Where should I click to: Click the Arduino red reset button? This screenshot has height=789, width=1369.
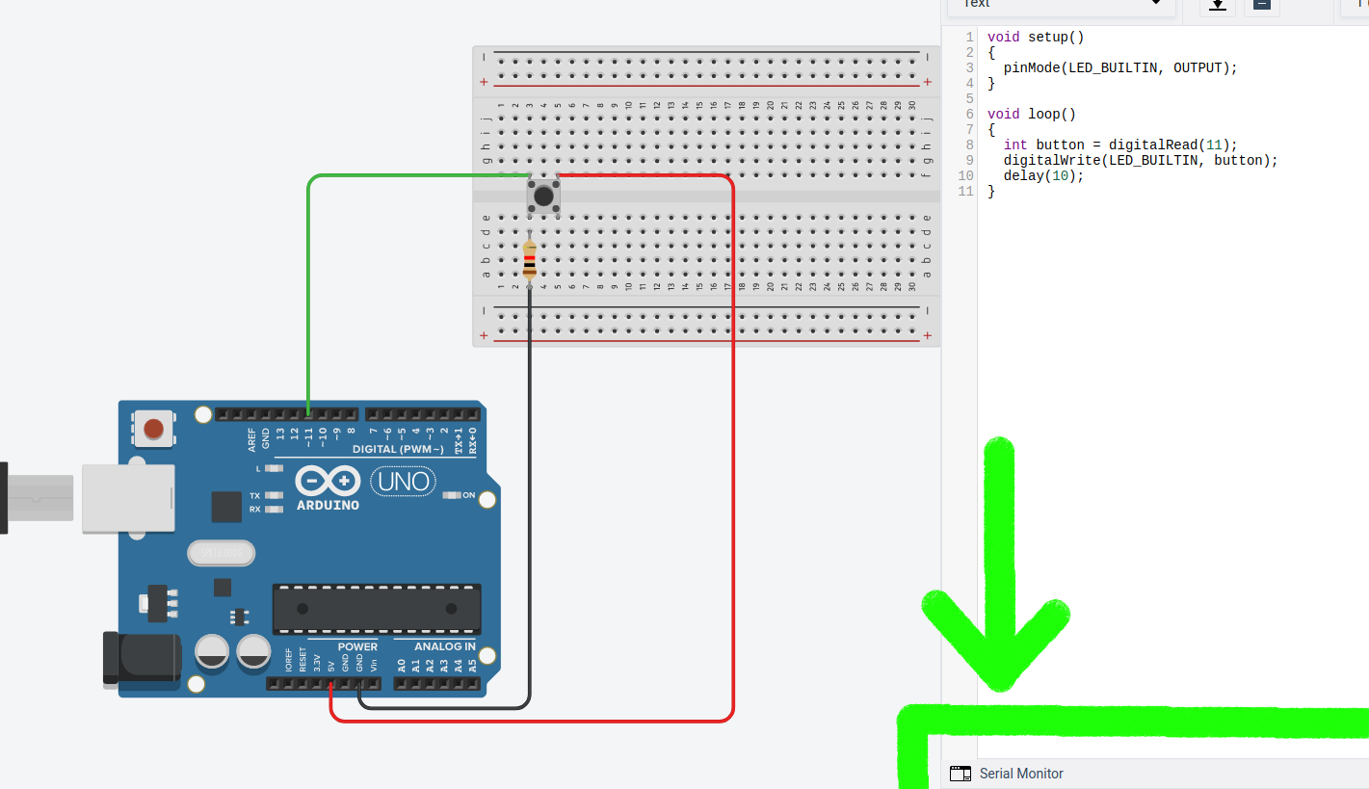[154, 429]
